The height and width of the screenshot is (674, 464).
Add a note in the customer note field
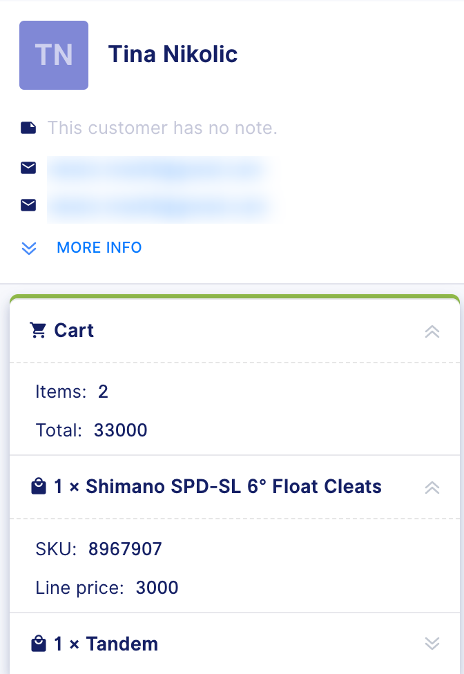[162, 128]
